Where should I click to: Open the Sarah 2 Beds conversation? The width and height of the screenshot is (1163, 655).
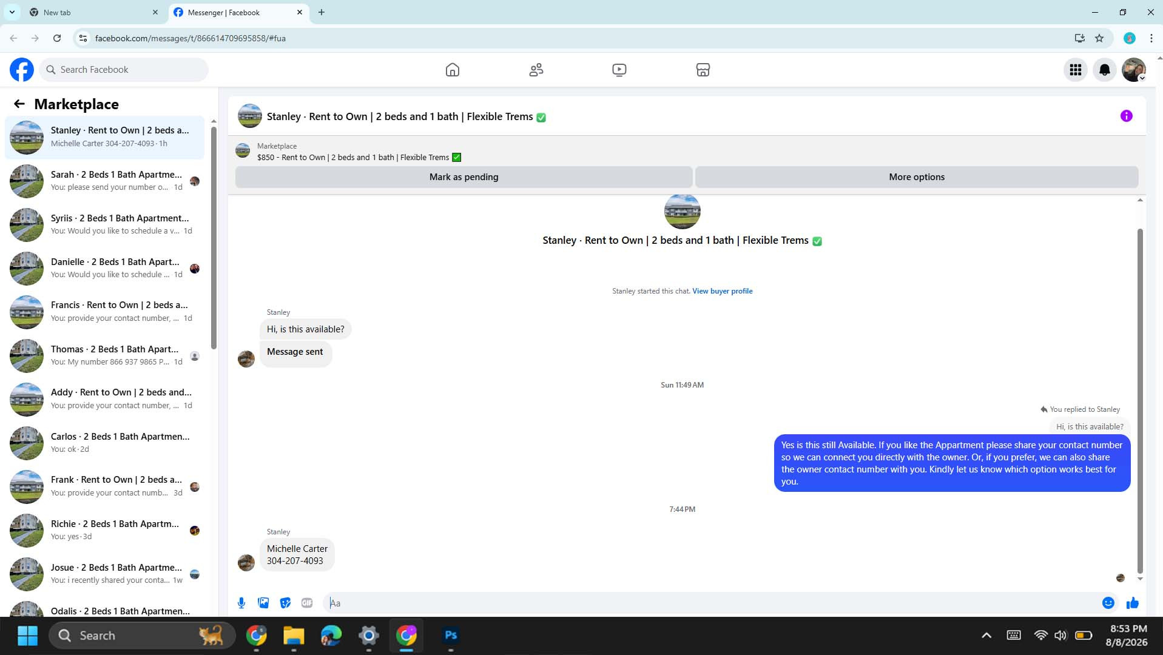point(105,181)
